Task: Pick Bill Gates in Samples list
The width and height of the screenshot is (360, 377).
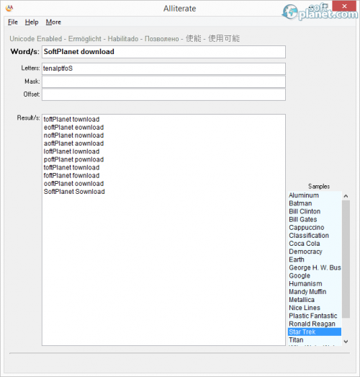Action: tap(315, 220)
